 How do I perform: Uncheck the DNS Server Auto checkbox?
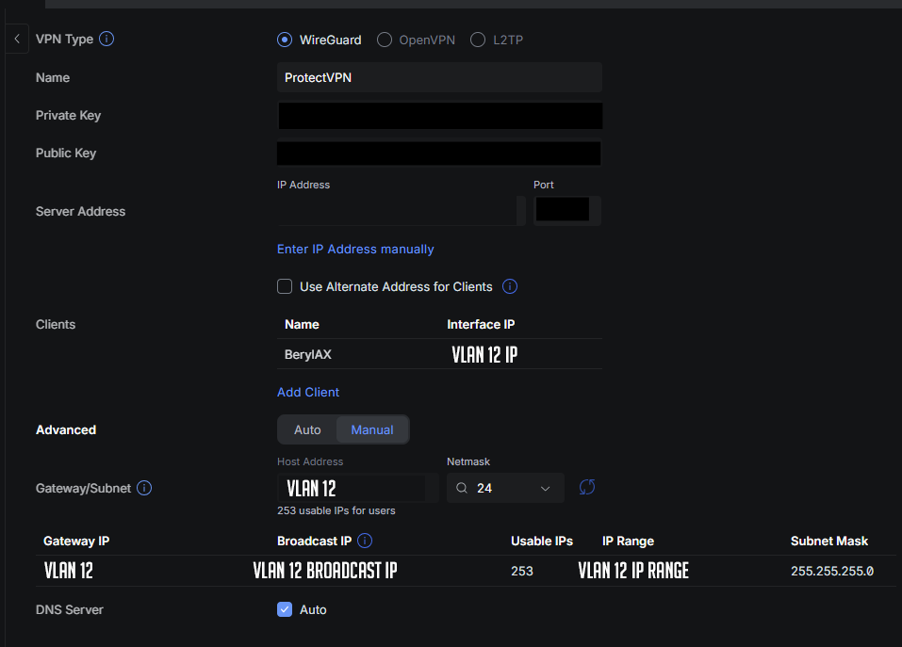[x=285, y=609]
